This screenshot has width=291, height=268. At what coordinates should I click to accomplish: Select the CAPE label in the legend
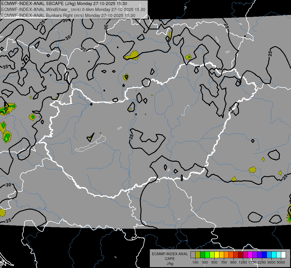(x=170, y=259)
